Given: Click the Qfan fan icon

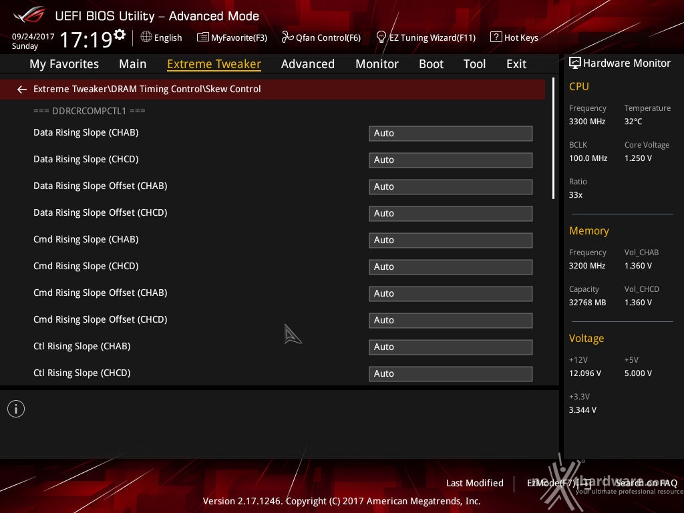Looking at the screenshot, I should [x=287, y=37].
